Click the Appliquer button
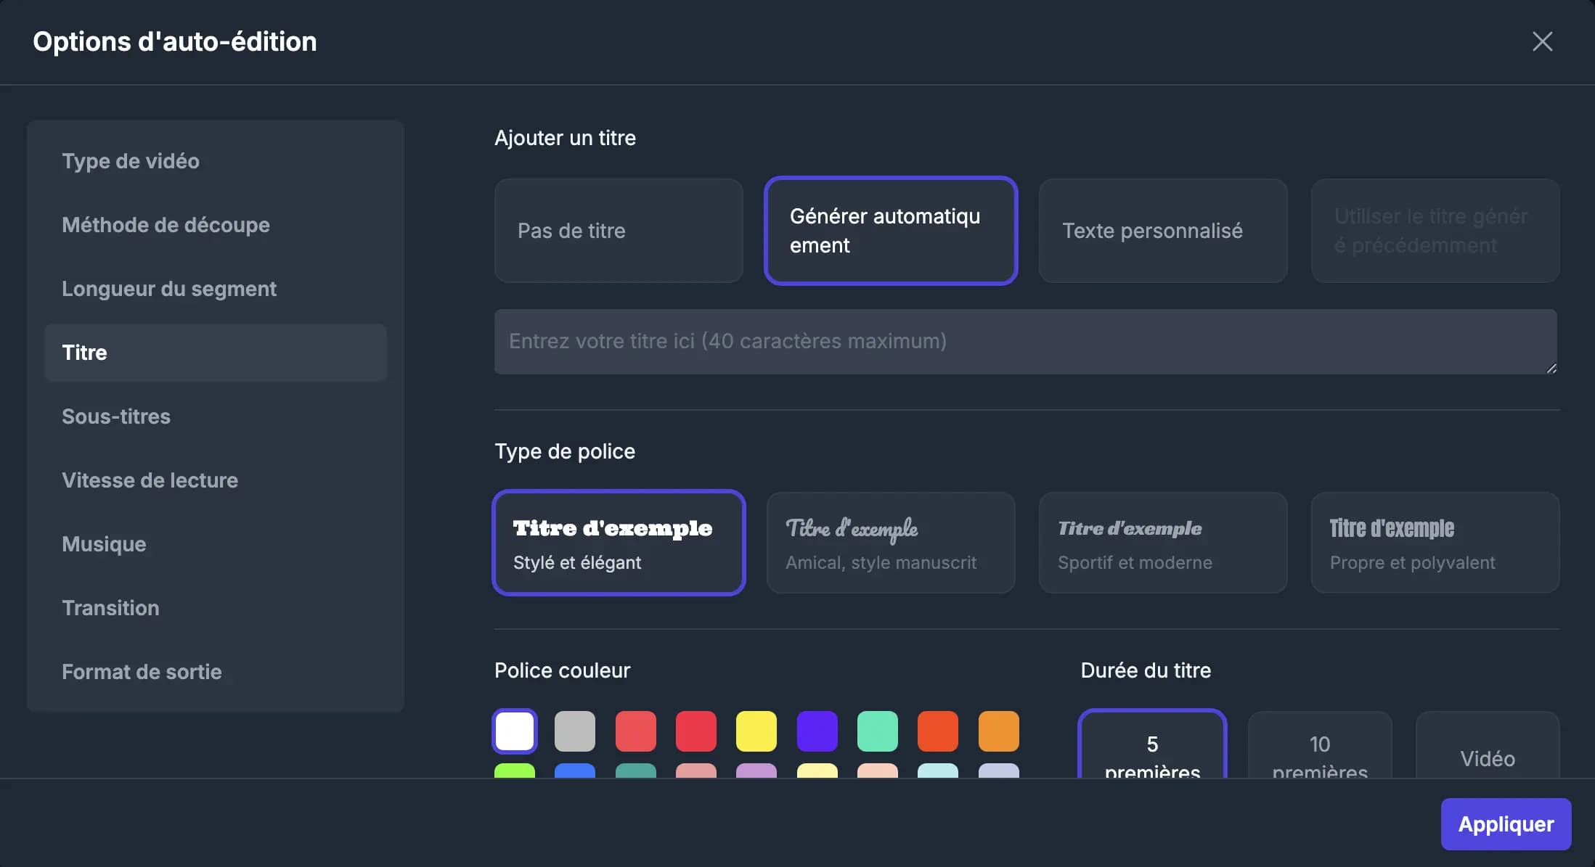Viewport: 1595px width, 867px height. [x=1504, y=824]
